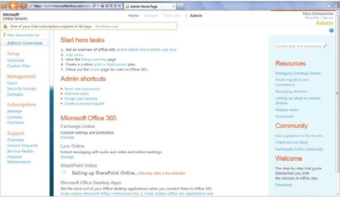Click Watch admin tour link
Viewport: 340px width, 197px height.
[x=132, y=50]
